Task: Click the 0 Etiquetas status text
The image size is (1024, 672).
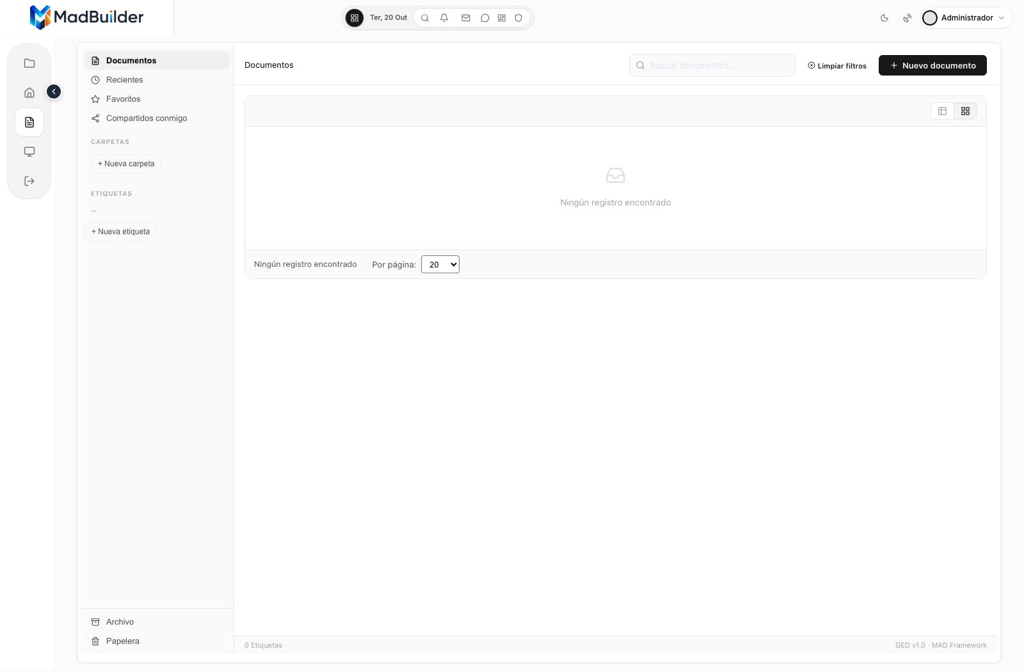Action: (263, 645)
